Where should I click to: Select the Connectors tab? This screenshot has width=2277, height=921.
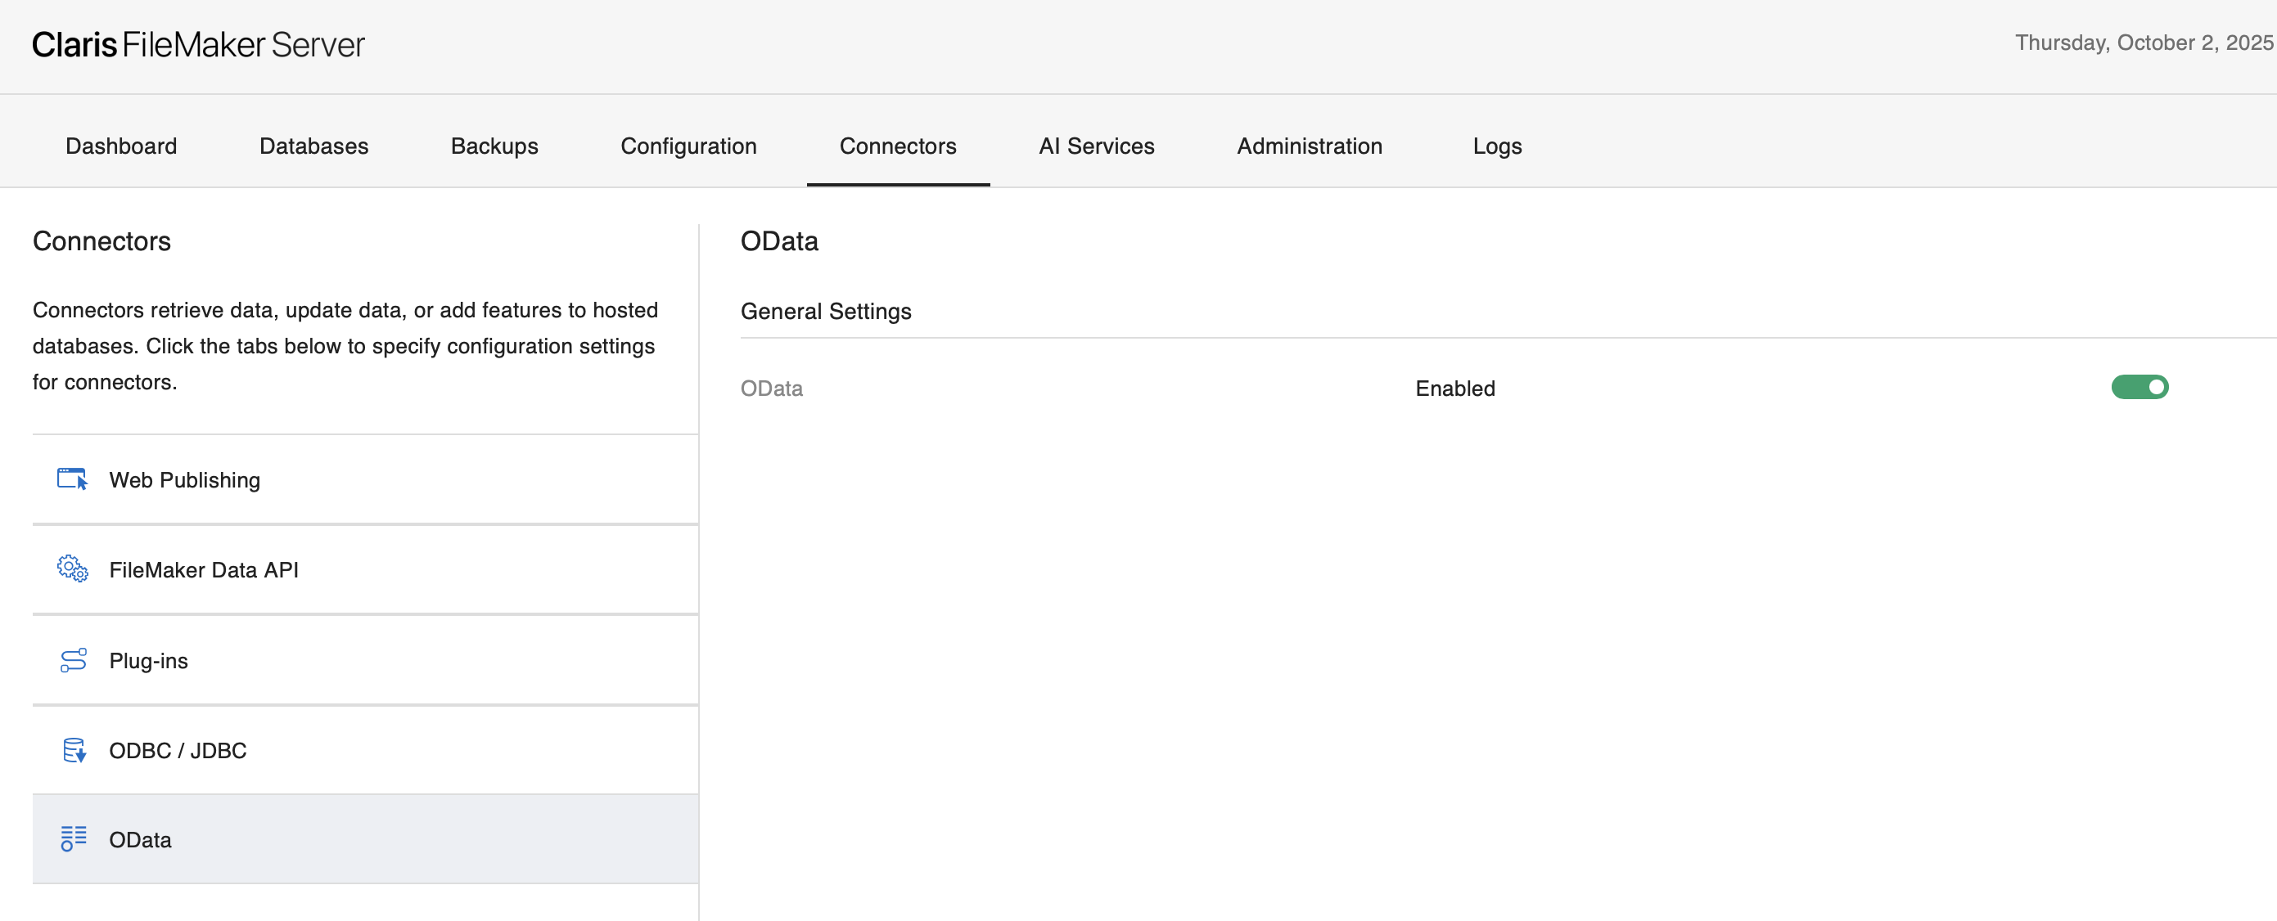pos(897,146)
